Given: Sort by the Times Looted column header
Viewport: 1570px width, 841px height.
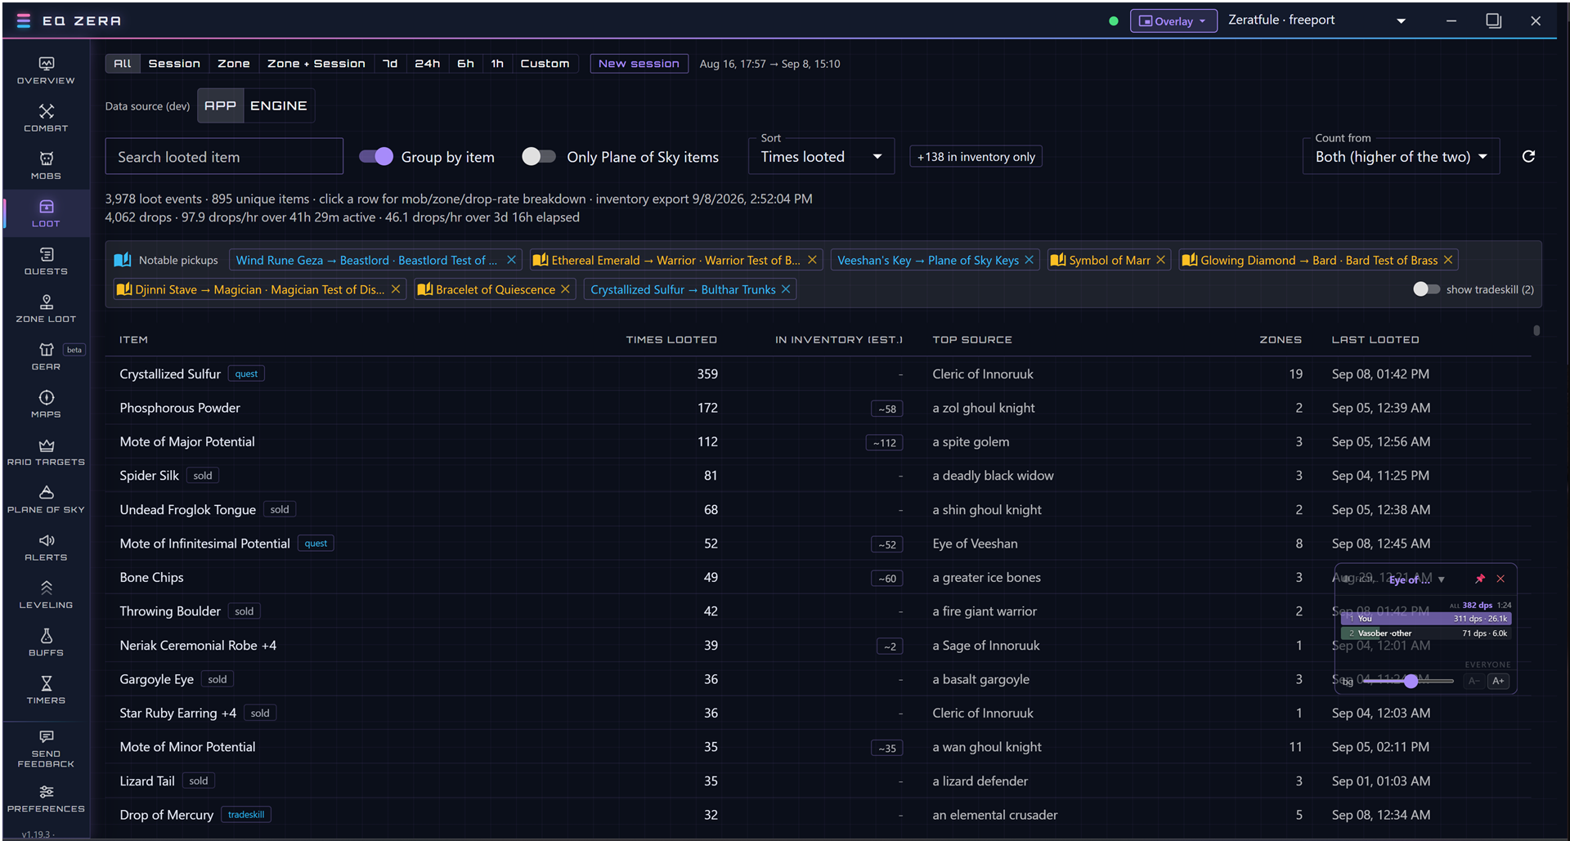Looking at the screenshot, I should (671, 340).
